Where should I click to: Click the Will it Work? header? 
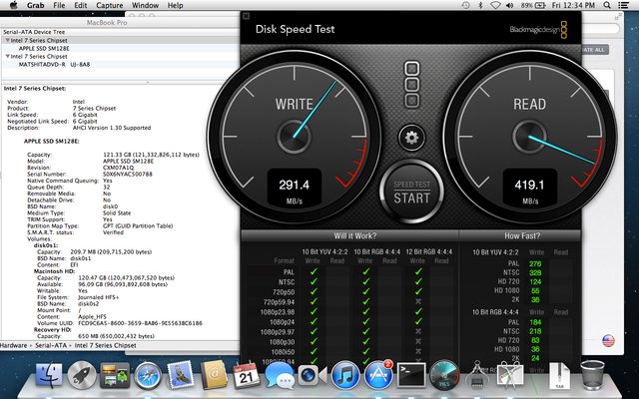(355, 235)
